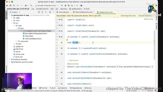Click the Profiler run icon in toolbar

[72, 5]
